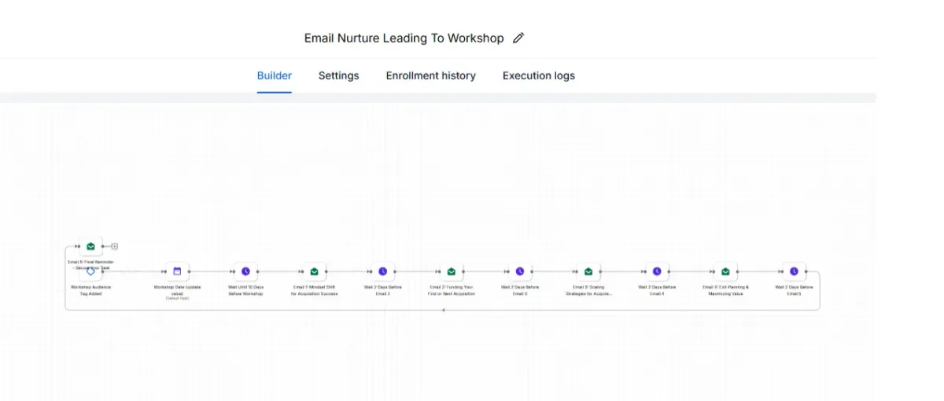Click the Email Nurture Leading To Workshop title
Viewport: 944px width, 401px height.
(404, 38)
